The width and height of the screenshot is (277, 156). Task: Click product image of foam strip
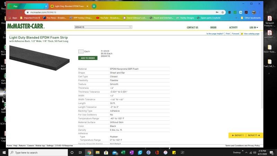tap(39, 58)
